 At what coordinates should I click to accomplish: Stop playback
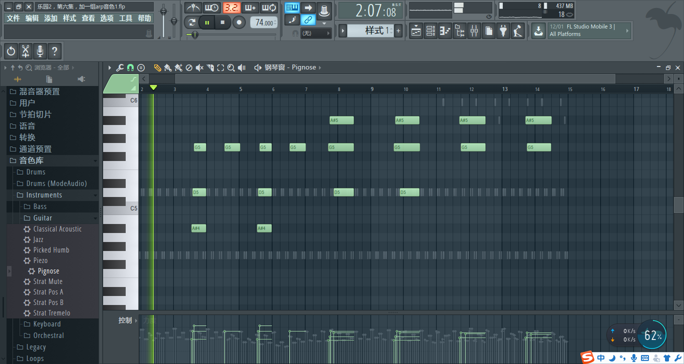click(x=223, y=22)
